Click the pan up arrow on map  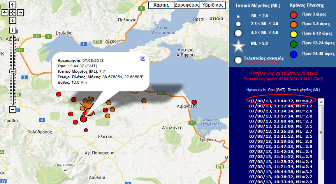coord(12,5)
